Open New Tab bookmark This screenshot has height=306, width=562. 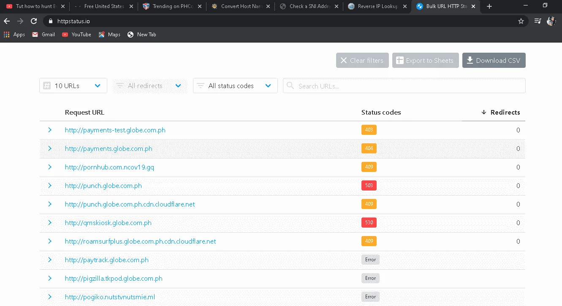(x=142, y=35)
